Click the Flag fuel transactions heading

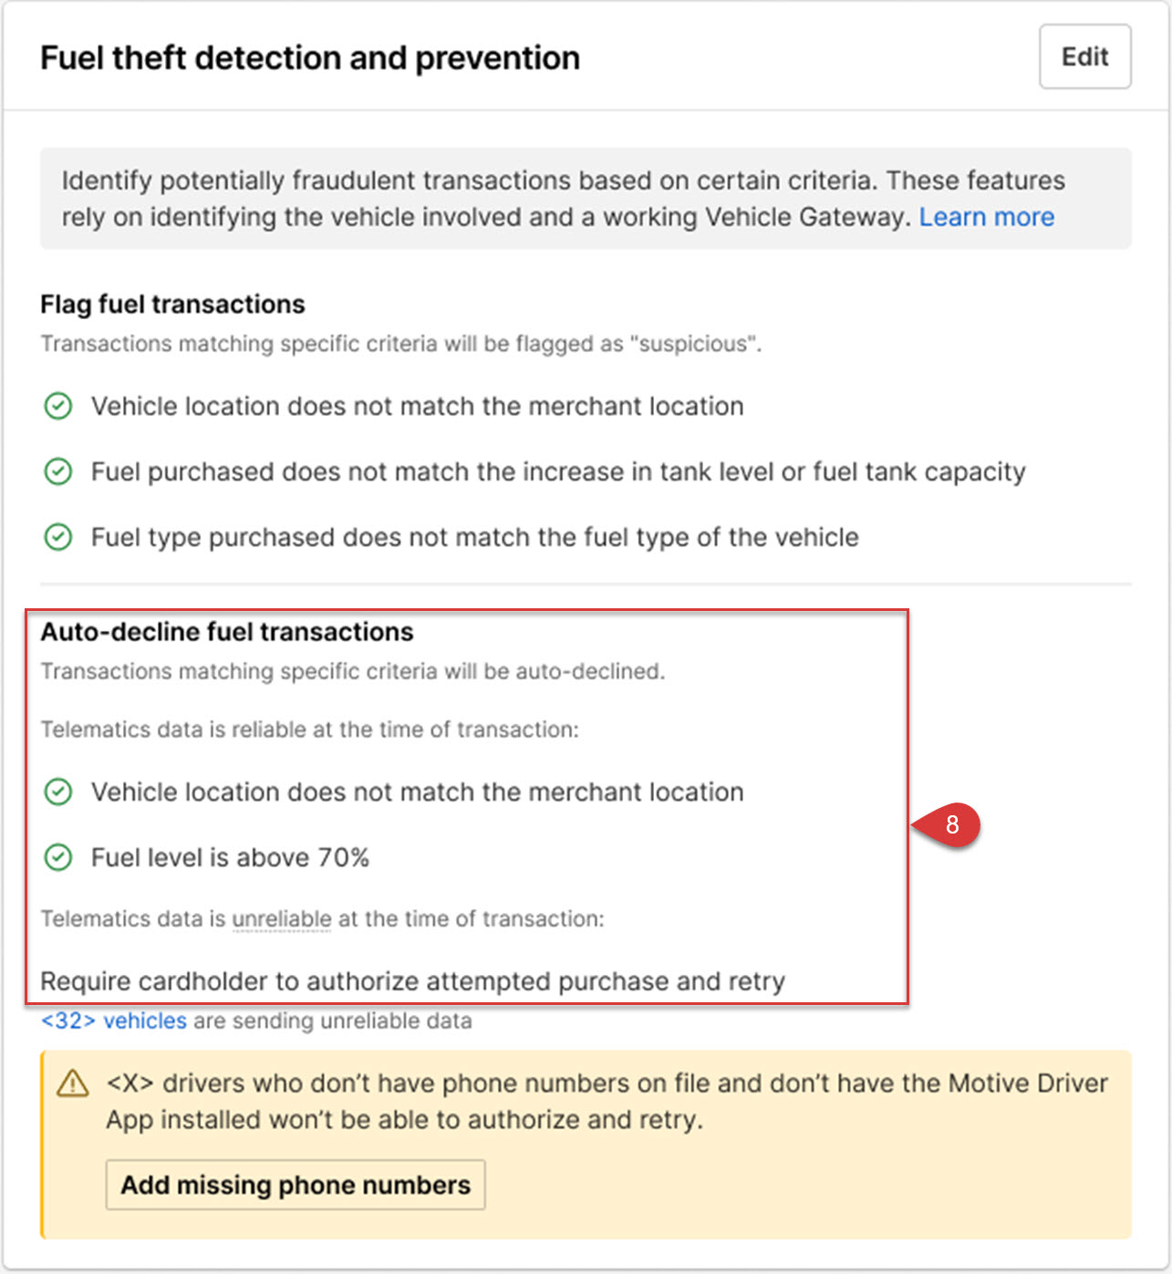(172, 304)
